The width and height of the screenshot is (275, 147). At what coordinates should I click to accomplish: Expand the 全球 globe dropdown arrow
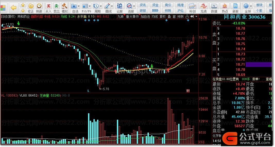251,6
